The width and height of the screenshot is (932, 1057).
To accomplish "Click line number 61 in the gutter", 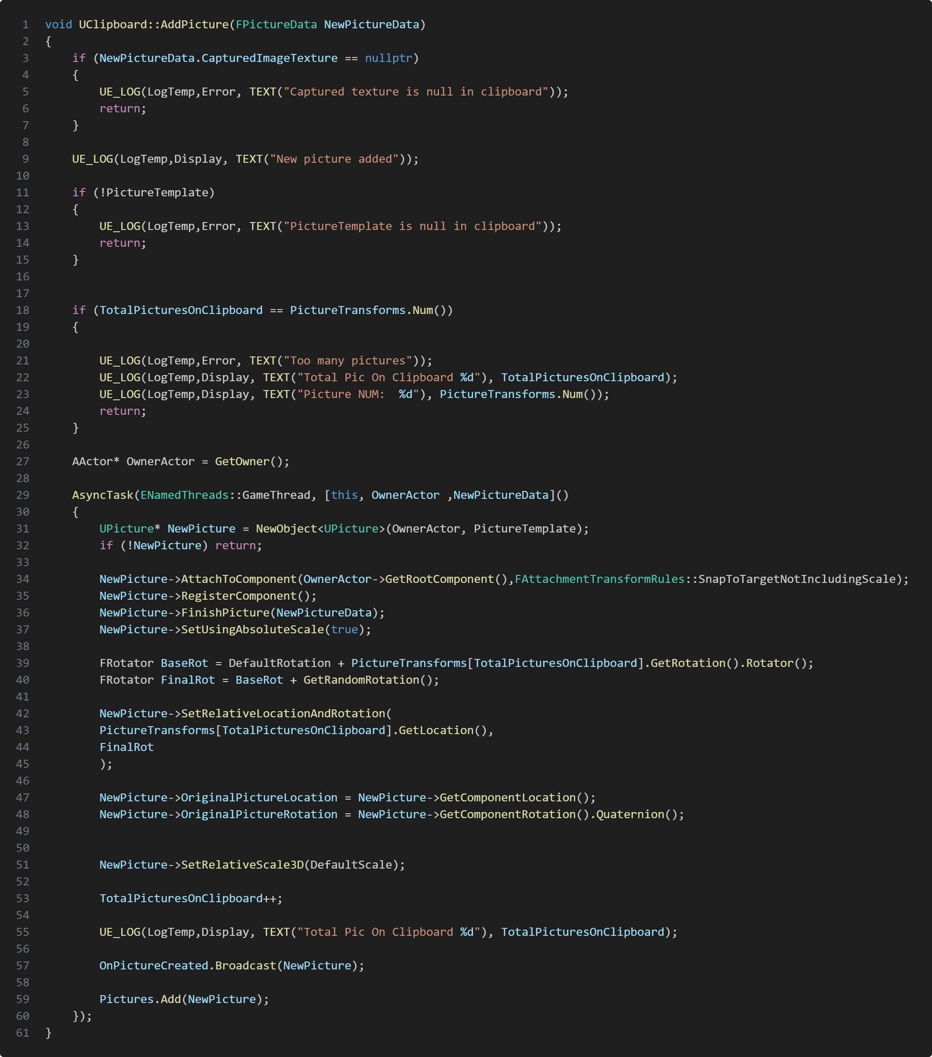I will 23,1033.
